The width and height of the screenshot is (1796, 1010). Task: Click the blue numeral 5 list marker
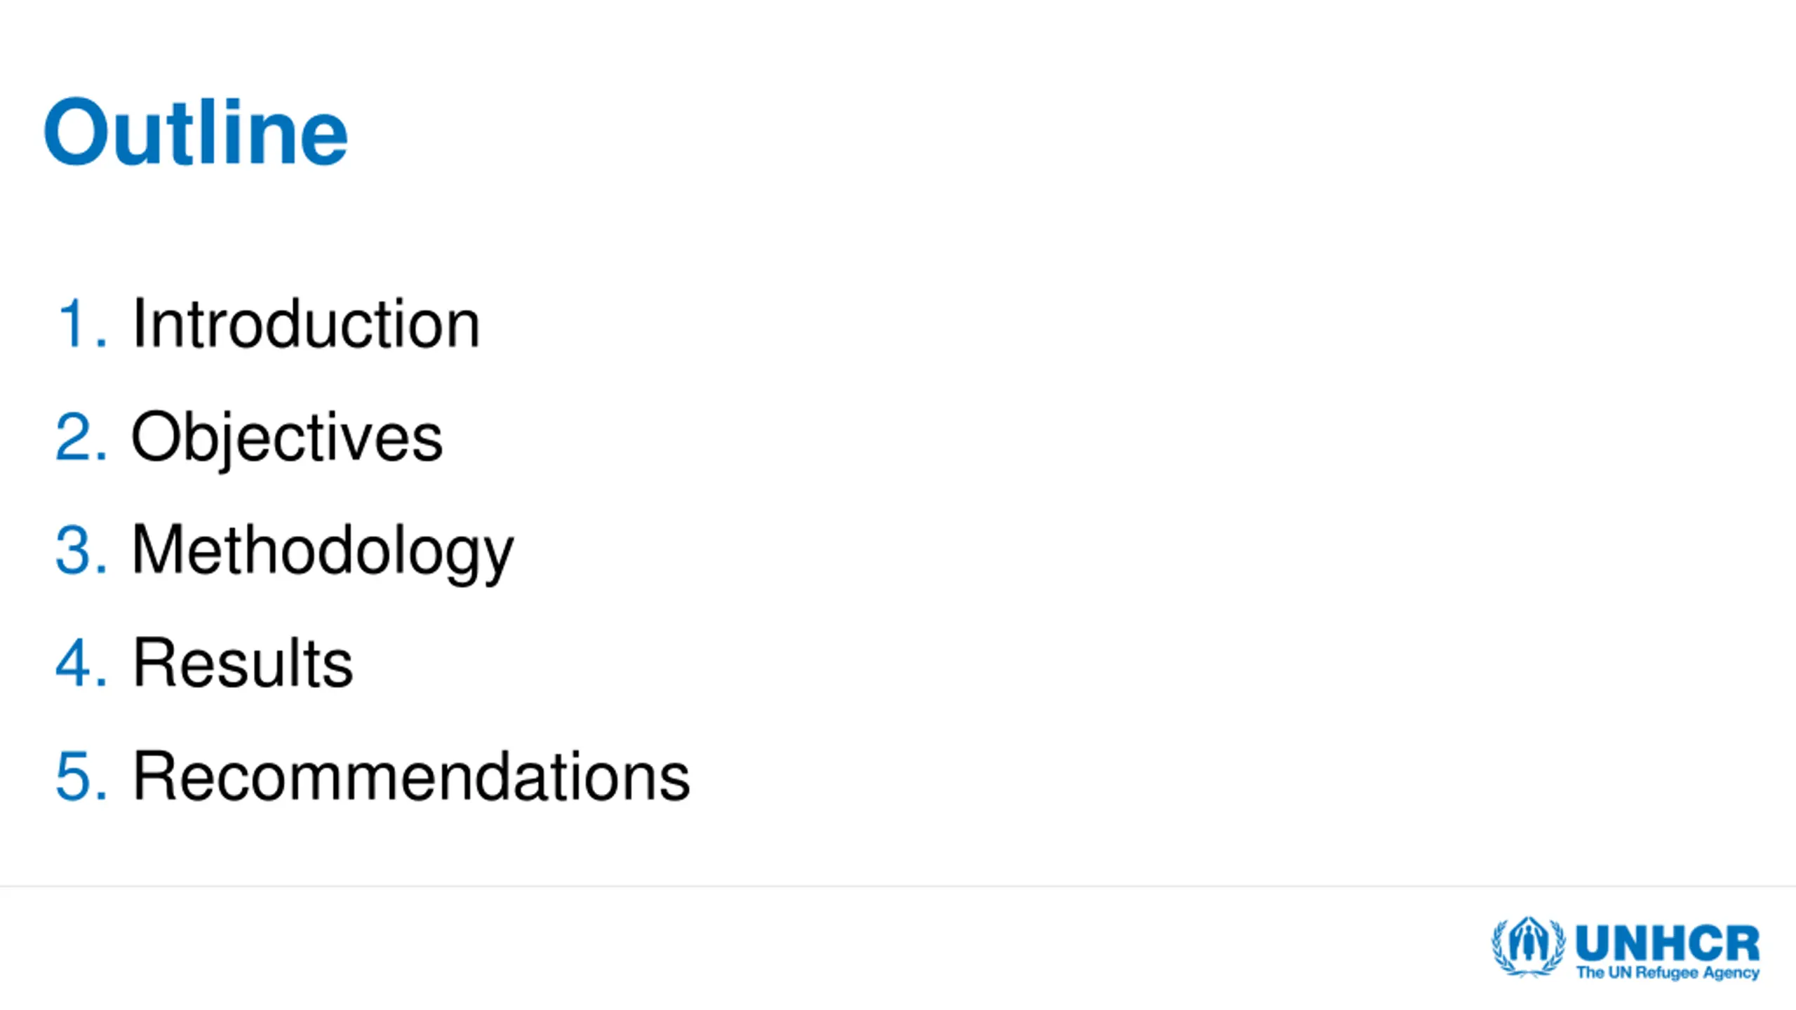(82, 776)
